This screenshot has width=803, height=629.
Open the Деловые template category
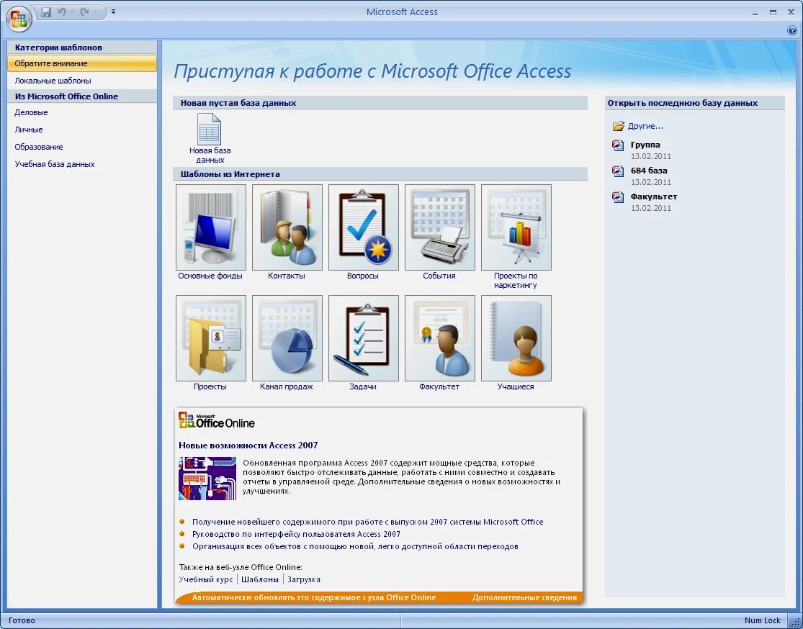coord(31,112)
